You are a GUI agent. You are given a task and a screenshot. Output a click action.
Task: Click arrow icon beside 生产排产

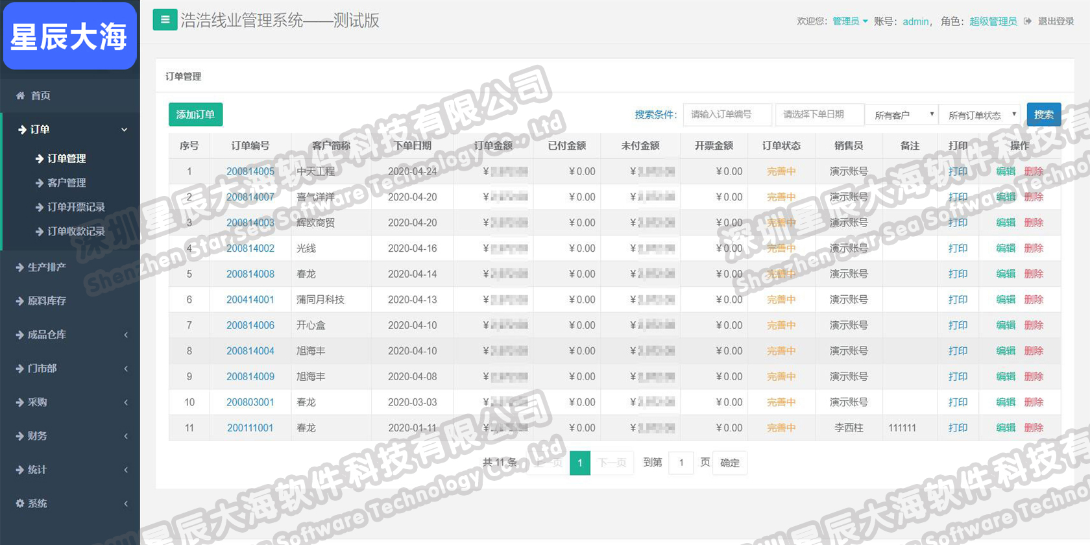(19, 267)
